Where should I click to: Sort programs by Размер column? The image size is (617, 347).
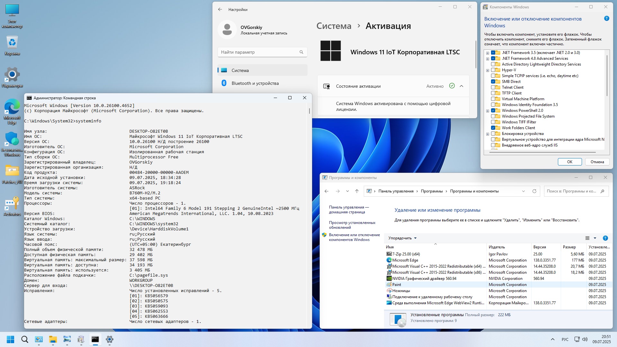pyautogui.click(x=574, y=247)
